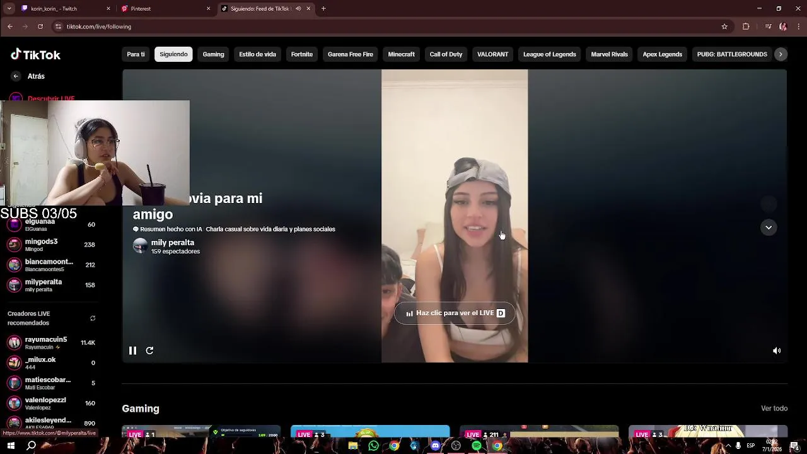Open mingods3 live in sidebar
807x454 pixels.
(x=51, y=245)
